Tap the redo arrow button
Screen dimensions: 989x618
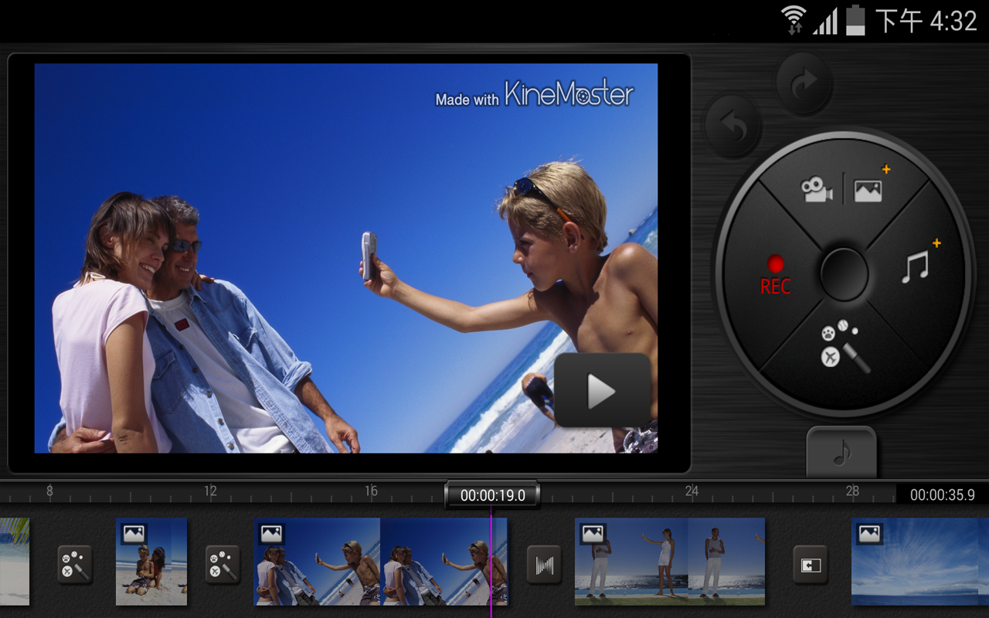[x=804, y=83]
